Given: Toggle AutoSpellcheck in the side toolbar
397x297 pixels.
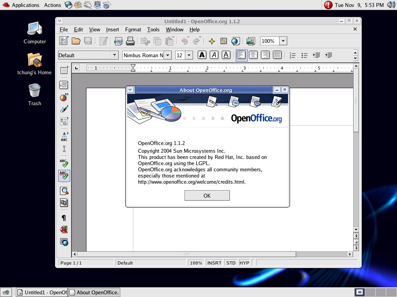Looking at the screenshot, I should tap(64, 175).
